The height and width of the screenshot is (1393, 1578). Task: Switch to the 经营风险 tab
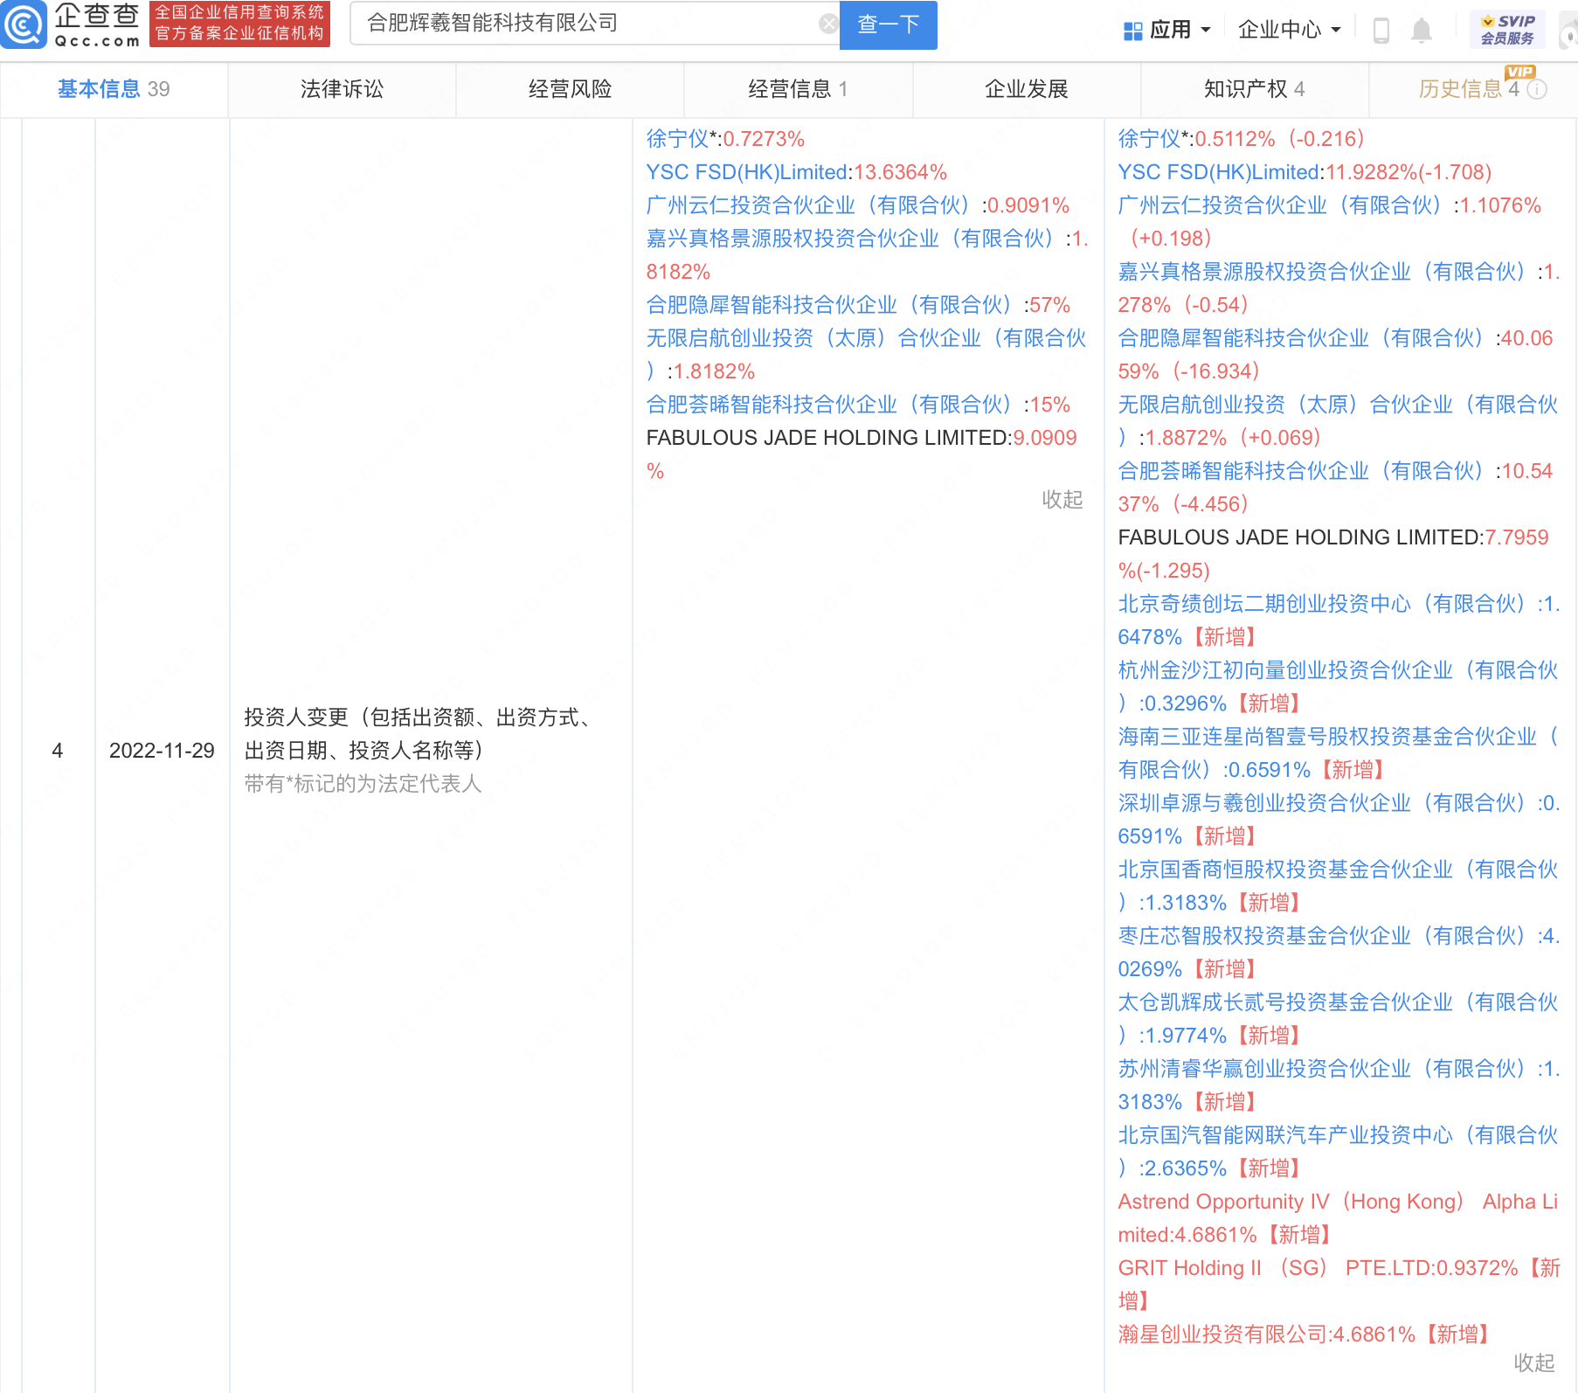(570, 89)
